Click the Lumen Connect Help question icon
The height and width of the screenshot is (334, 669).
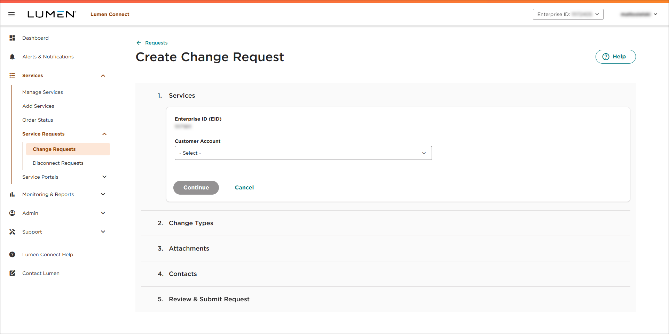tap(12, 254)
